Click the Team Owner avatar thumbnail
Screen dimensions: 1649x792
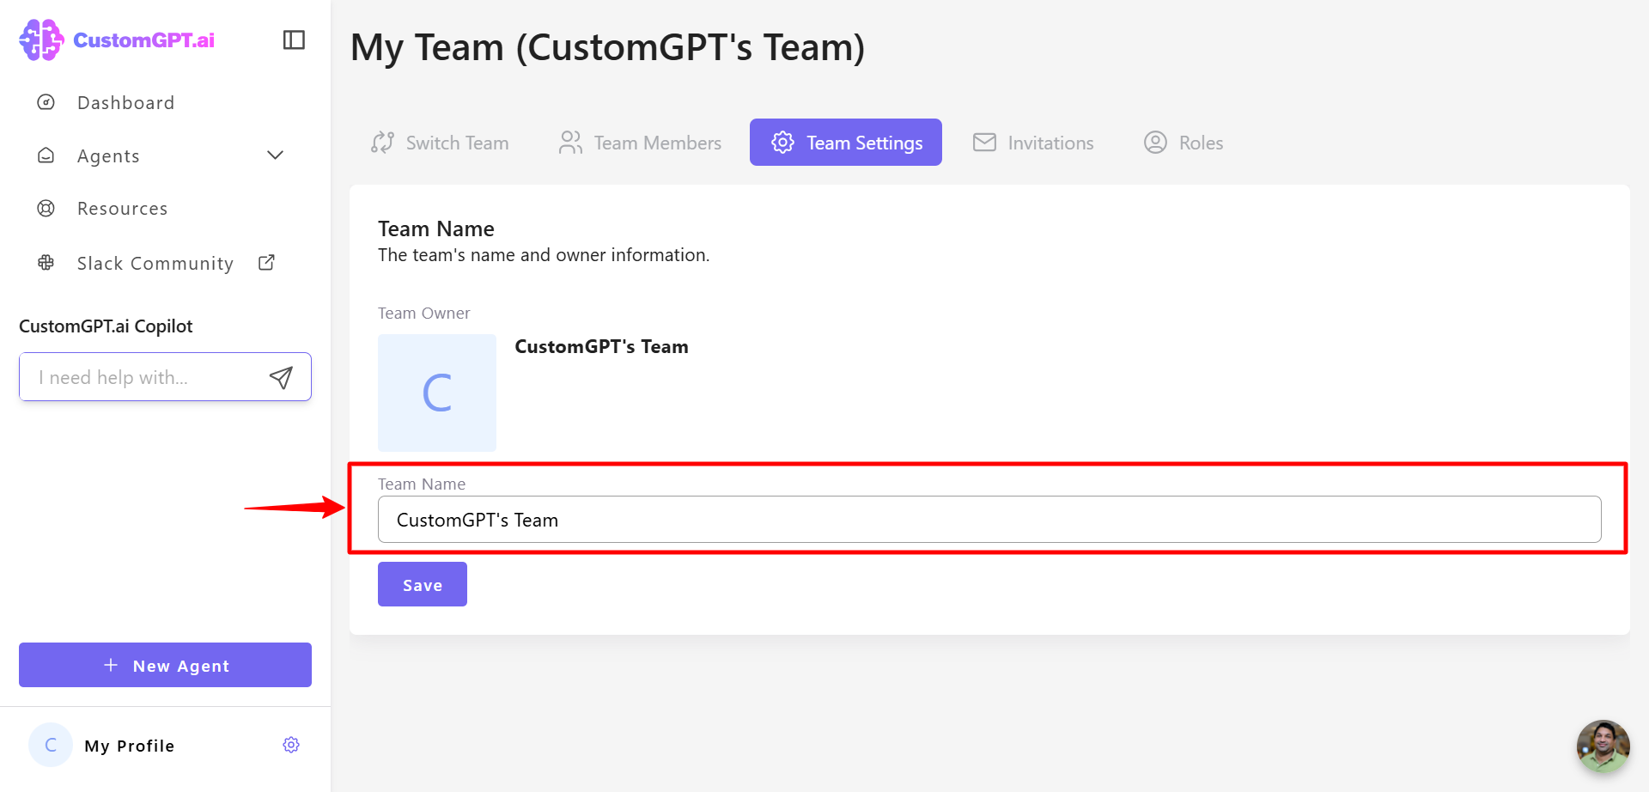point(437,393)
